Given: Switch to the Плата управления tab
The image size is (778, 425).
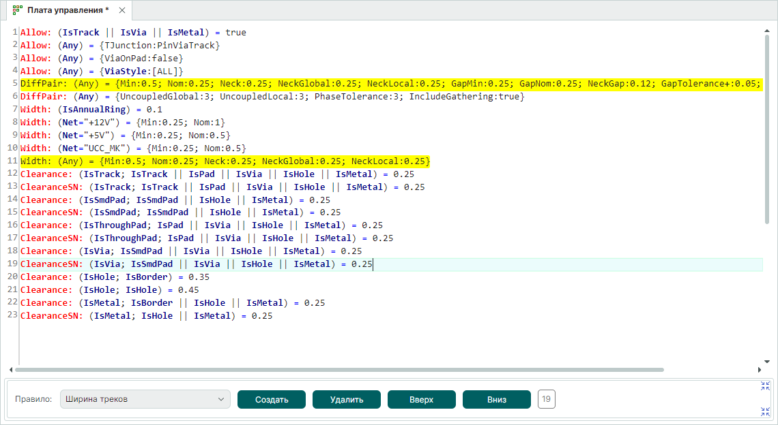Looking at the screenshot, I should pyautogui.click(x=67, y=10).
